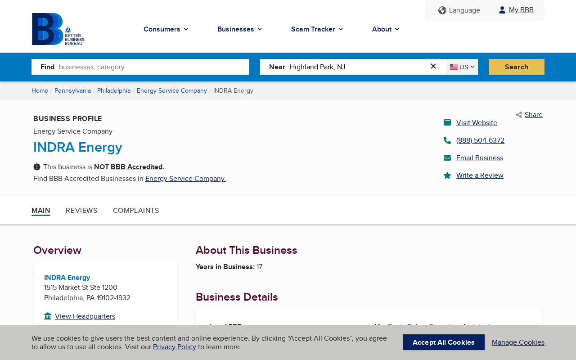Switch to the REVIEWS tab
Image resolution: width=576 pixels, height=360 pixels.
click(x=81, y=211)
